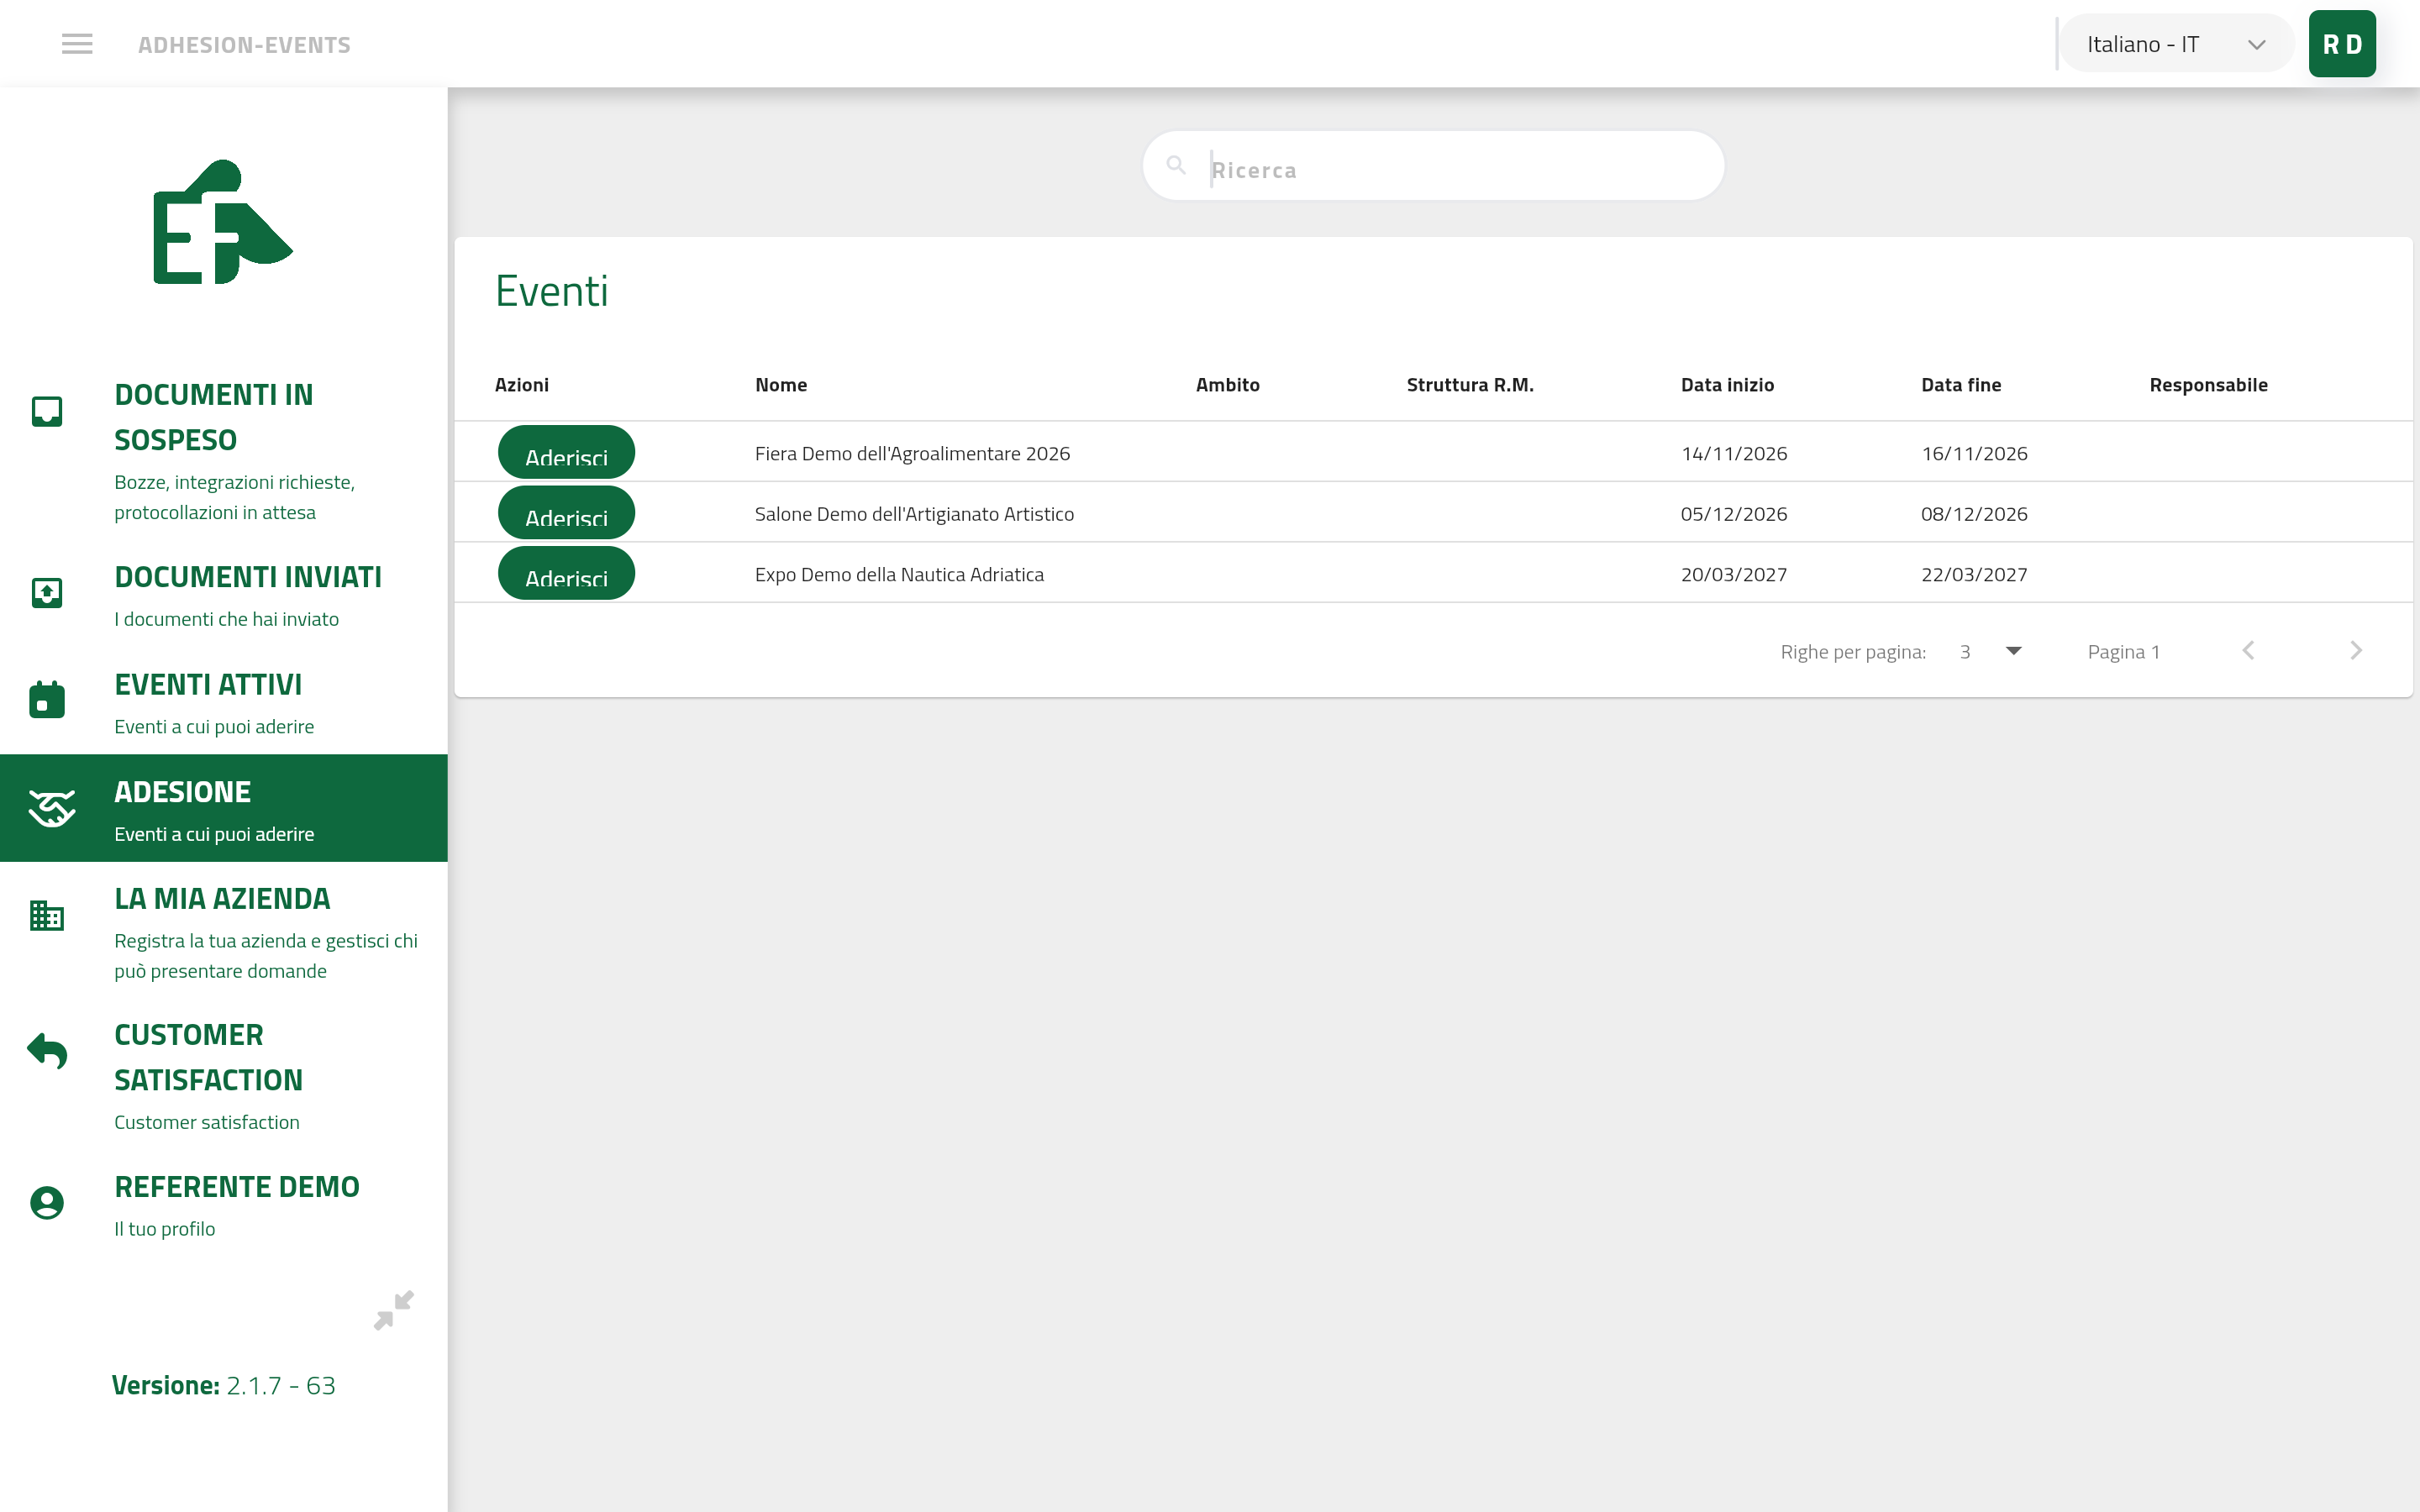Click the 22/03/2027 end date cell
The height and width of the screenshot is (1512, 2420).
click(x=1974, y=575)
